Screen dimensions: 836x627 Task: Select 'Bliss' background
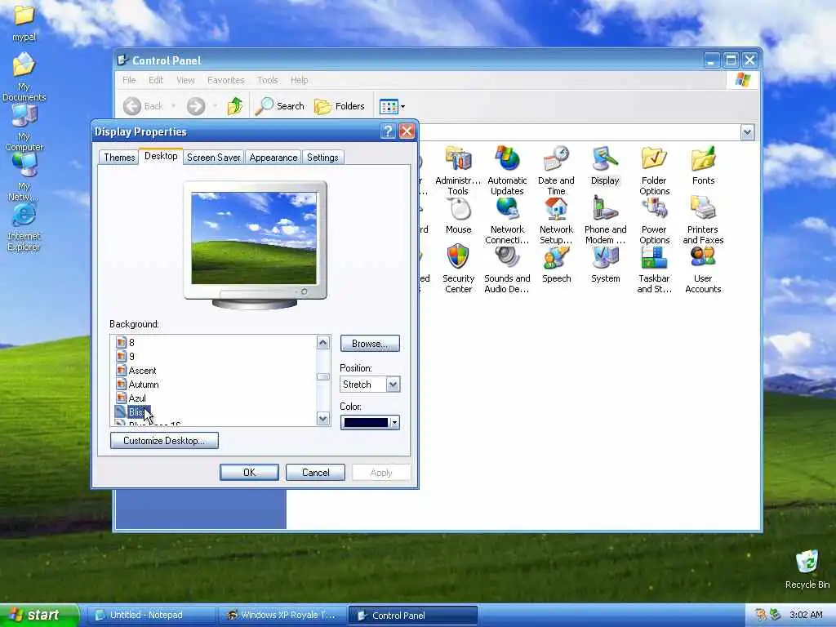pyautogui.click(x=133, y=412)
